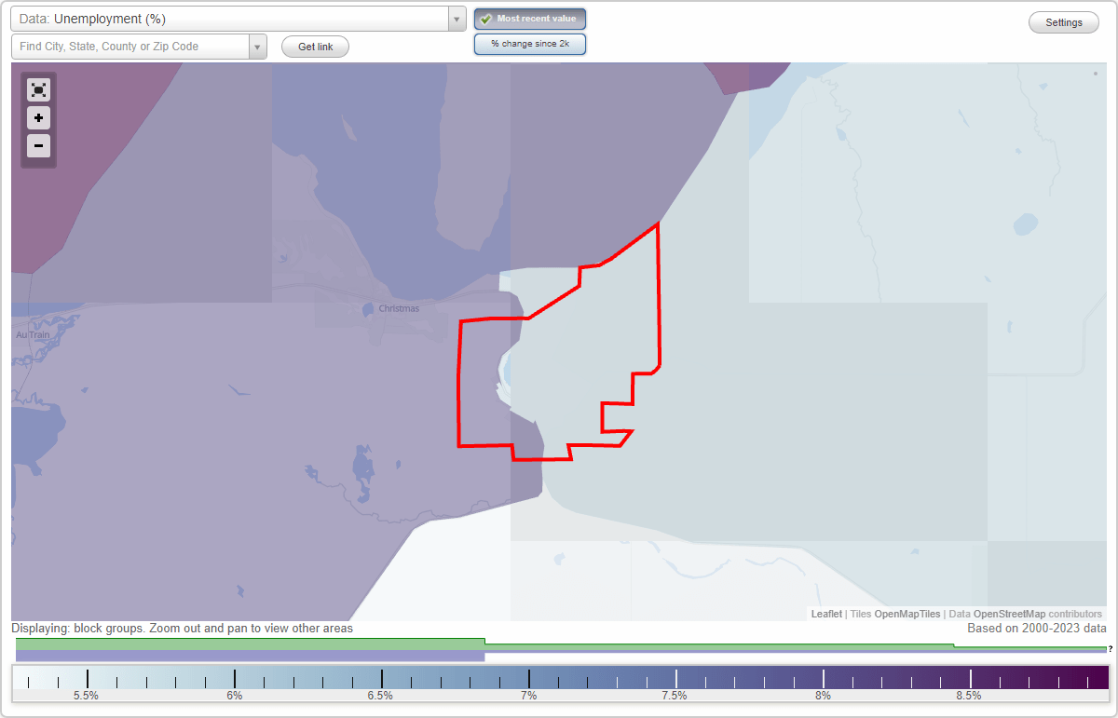Open the Settings panel

1063,21
